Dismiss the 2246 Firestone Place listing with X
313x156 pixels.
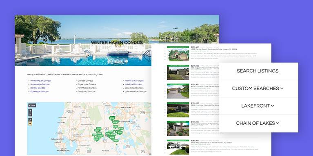click(x=165, y=115)
